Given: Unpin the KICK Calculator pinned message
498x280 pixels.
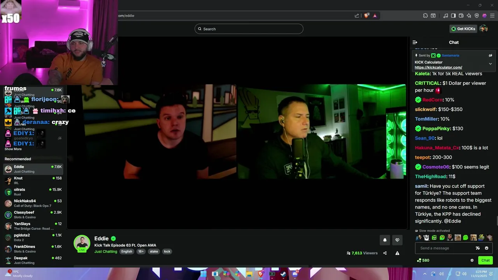Looking at the screenshot, I should [x=490, y=56].
